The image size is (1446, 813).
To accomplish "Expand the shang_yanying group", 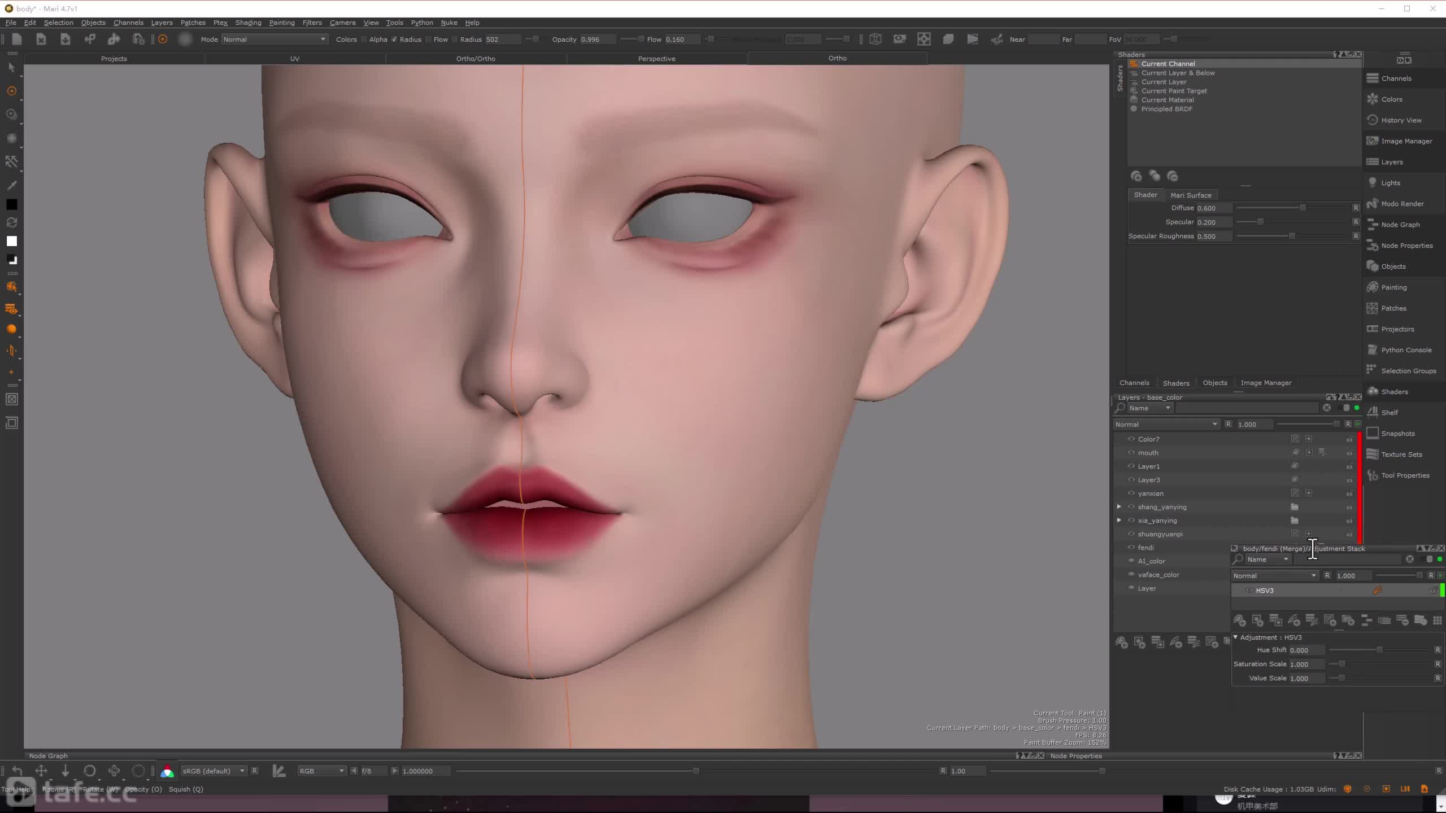I will point(1119,506).
